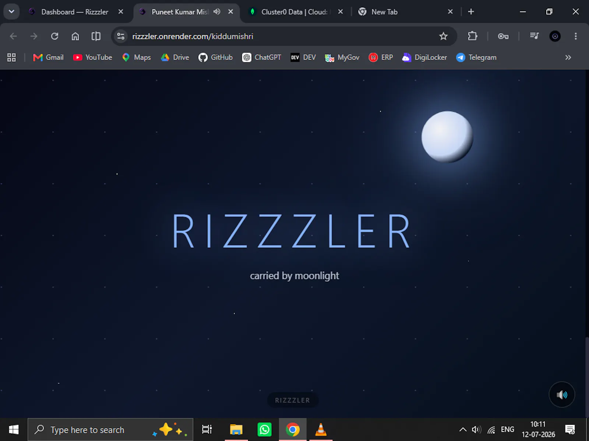View site information icon in address bar

click(x=121, y=36)
